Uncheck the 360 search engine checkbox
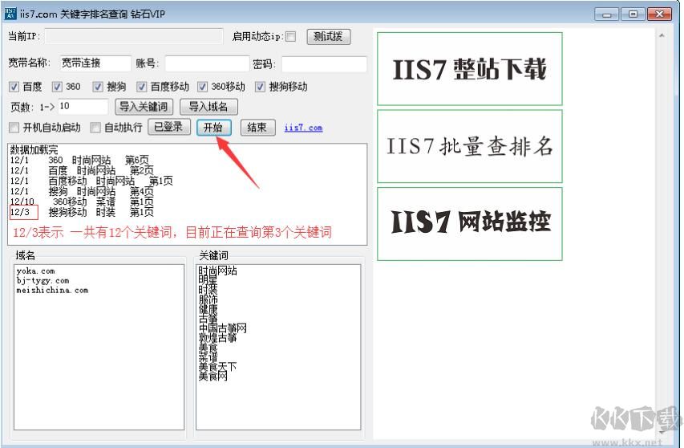Screen dimensions: 684x448 (x=57, y=87)
